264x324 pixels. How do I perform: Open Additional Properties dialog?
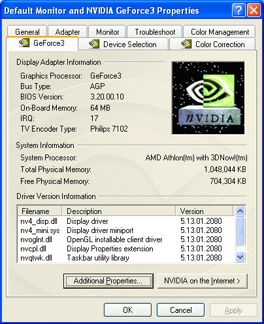click(108, 281)
